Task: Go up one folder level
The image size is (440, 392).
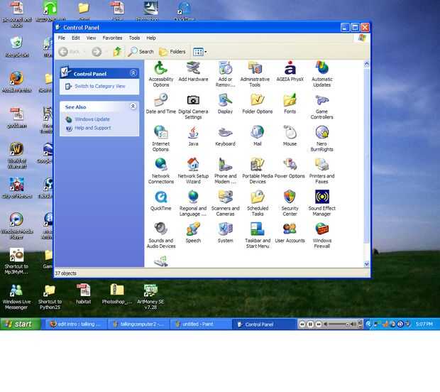Action: pos(118,52)
